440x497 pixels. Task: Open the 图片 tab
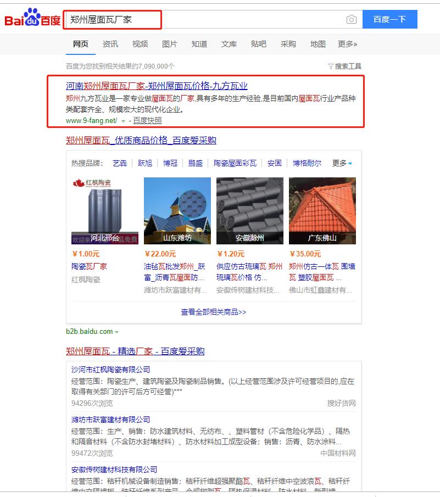(x=170, y=44)
